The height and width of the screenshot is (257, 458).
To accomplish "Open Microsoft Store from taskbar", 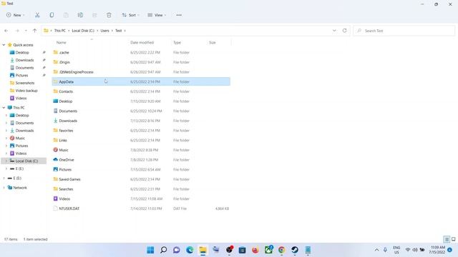I will point(242,250).
